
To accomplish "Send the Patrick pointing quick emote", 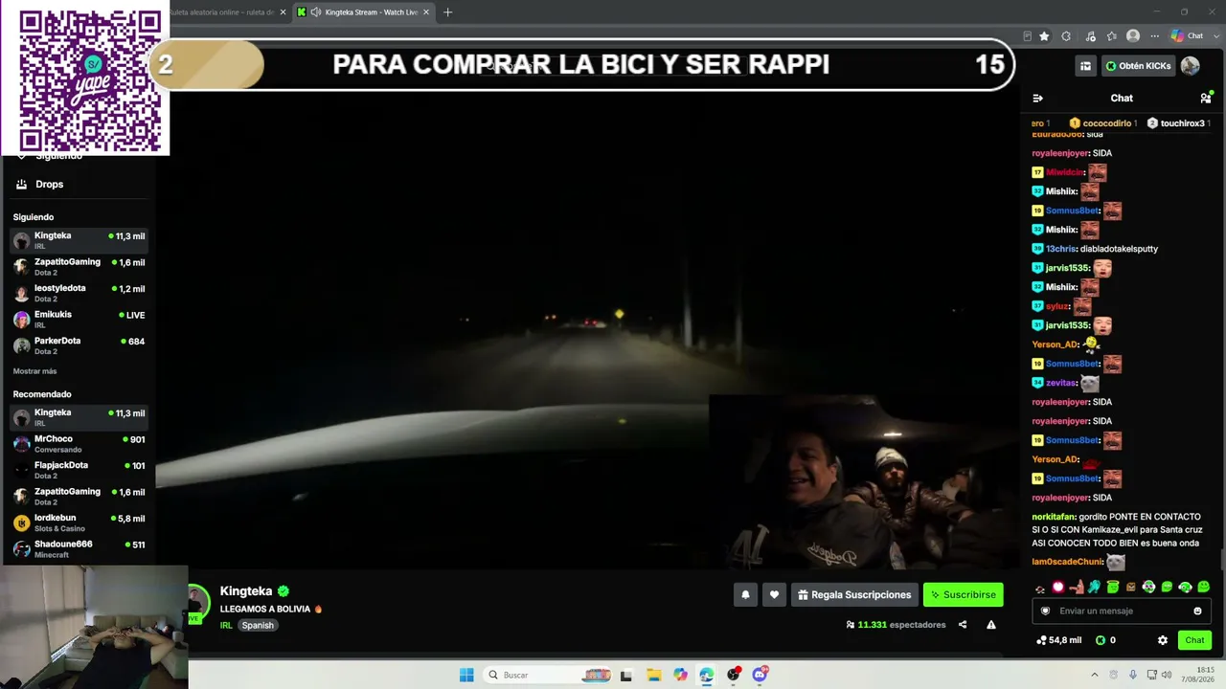I will 1077,587.
